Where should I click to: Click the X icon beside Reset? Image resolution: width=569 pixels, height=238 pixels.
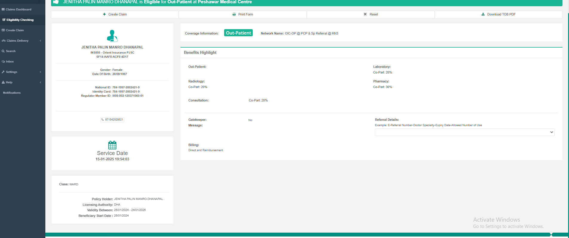pos(365,14)
